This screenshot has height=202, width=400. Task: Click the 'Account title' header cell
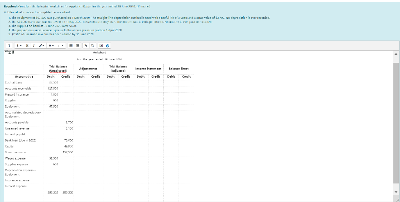(x=24, y=76)
